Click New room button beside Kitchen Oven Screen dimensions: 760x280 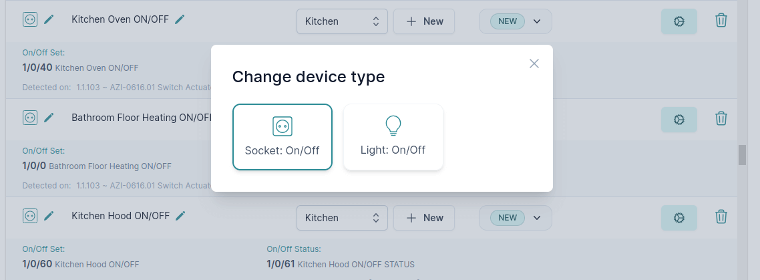tap(424, 21)
